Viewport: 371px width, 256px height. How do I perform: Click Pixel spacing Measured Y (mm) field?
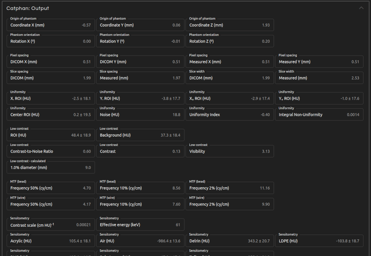point(319,62)
